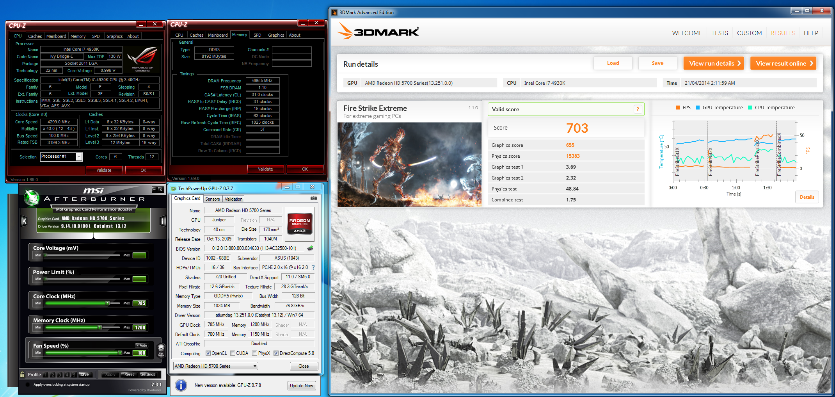Switch to Validation tab in GPU-Z
The width and height of the screenshot is (835, 397).
[x=234, y=199]
